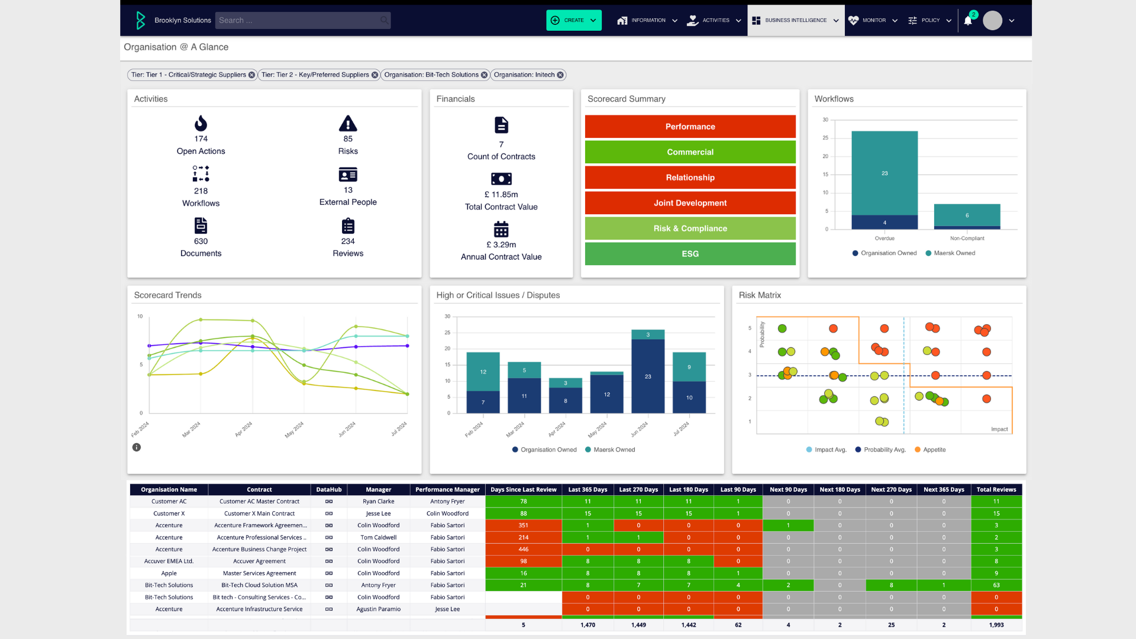Sort by Days Since Last Review column
Viewport: 1136px width, 639px height.
coord(523,490)
